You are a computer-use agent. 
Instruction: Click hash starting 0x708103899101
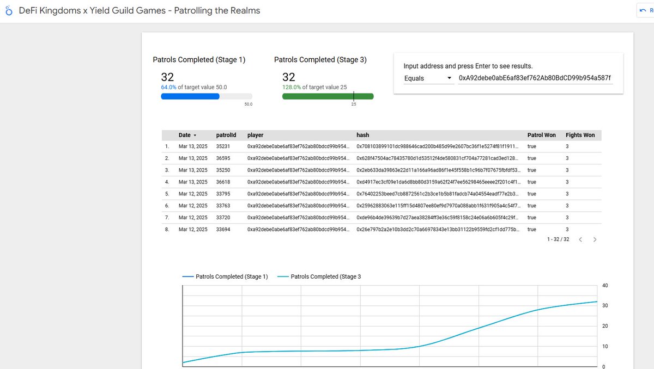(x=438, y=147)
